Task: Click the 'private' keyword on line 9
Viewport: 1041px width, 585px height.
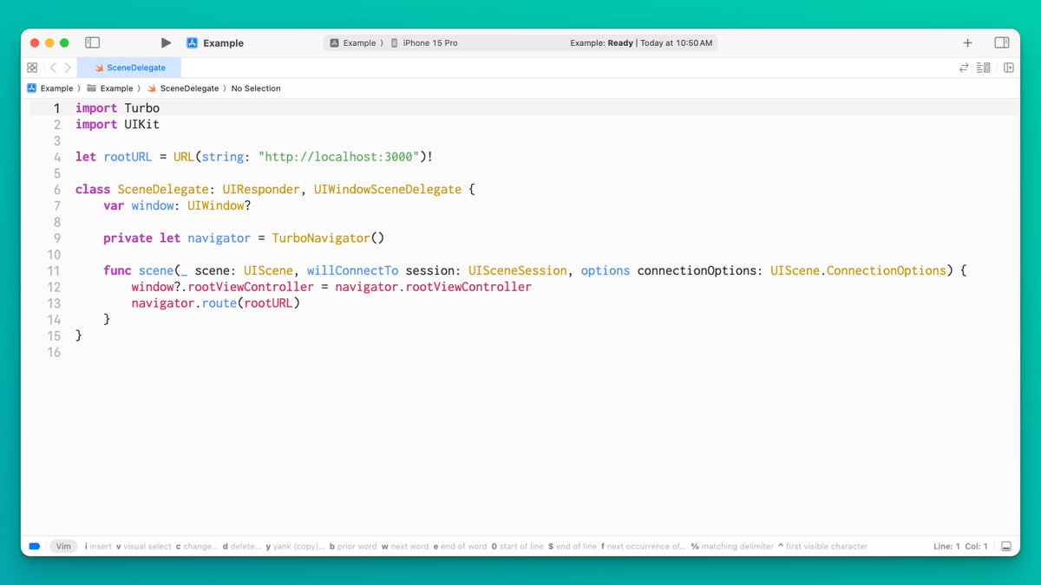Action: (x=128, y=238)
